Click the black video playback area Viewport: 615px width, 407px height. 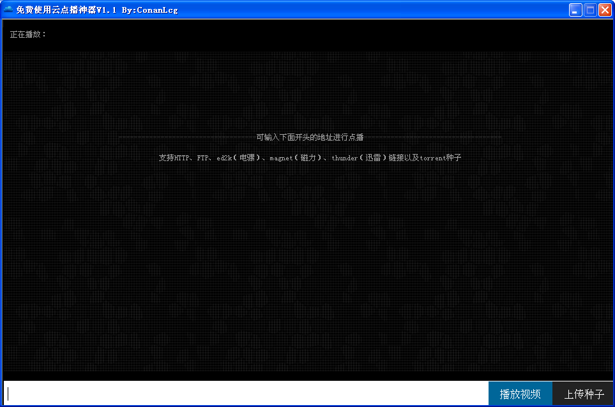[307, 268]
